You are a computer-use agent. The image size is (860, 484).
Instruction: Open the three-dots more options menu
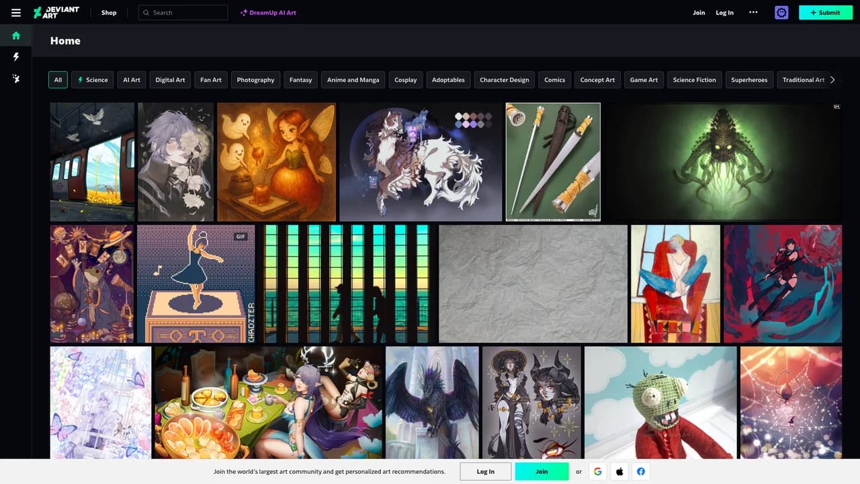tap(753, 13)
